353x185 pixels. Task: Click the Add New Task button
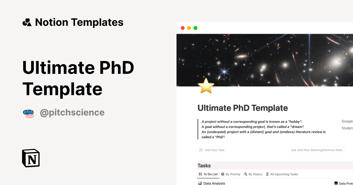point(212,150)
